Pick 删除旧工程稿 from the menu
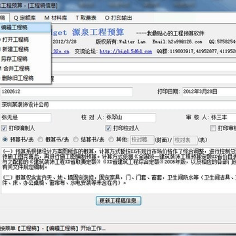 coord(25,78)
